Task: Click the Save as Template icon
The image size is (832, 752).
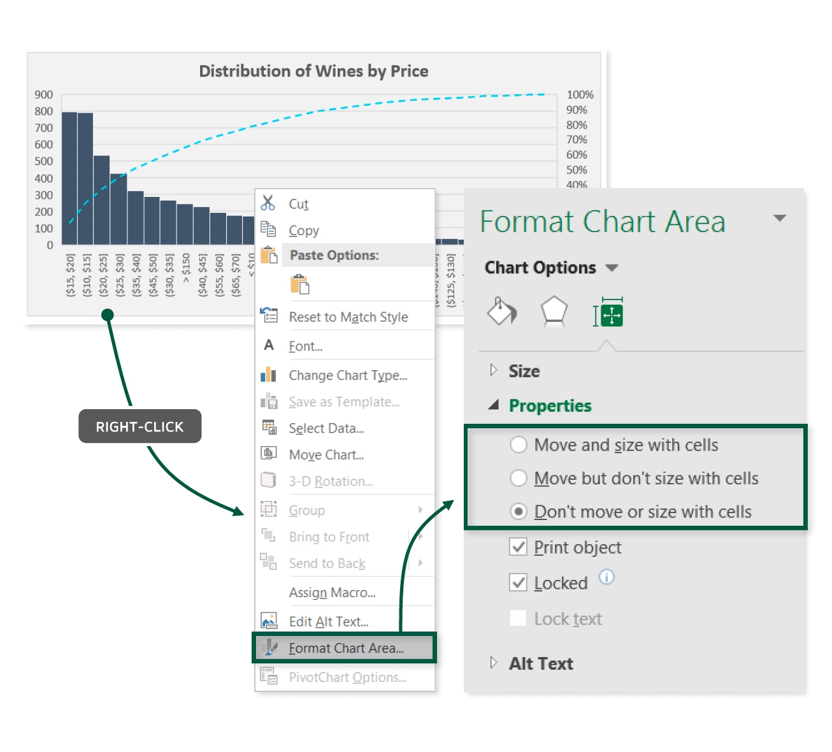Action: pos(269,401)
